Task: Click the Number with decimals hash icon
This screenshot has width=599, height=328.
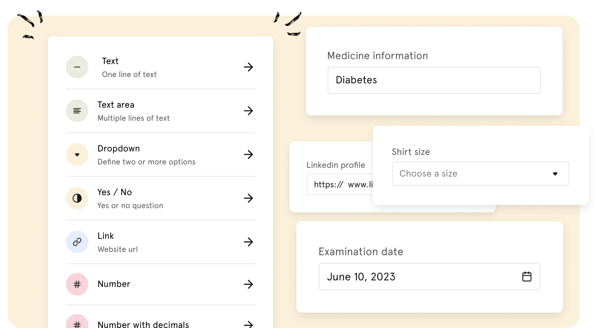Action: tap(77, 324)
